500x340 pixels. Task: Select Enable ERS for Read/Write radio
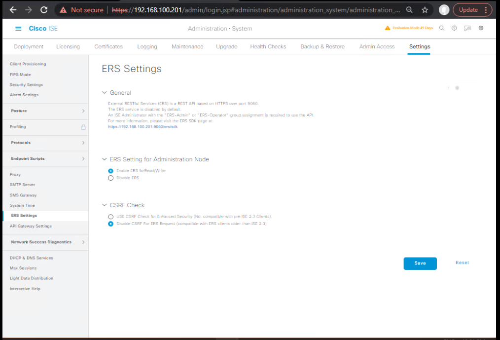[x=110, y=171]
